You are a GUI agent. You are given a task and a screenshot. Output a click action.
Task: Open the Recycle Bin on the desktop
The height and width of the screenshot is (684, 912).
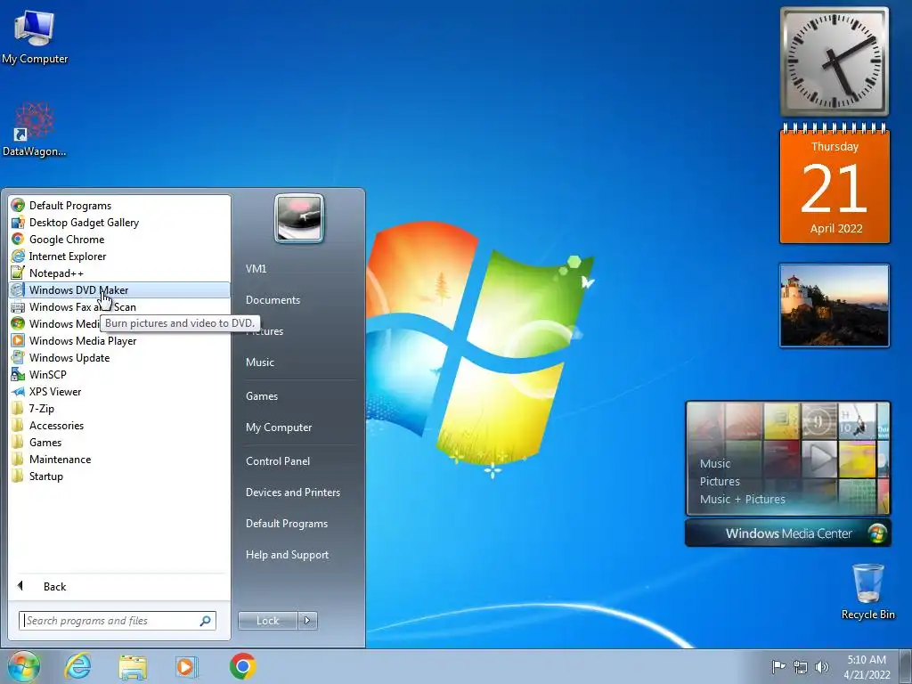pyautogui.click(x=867, y=591)
